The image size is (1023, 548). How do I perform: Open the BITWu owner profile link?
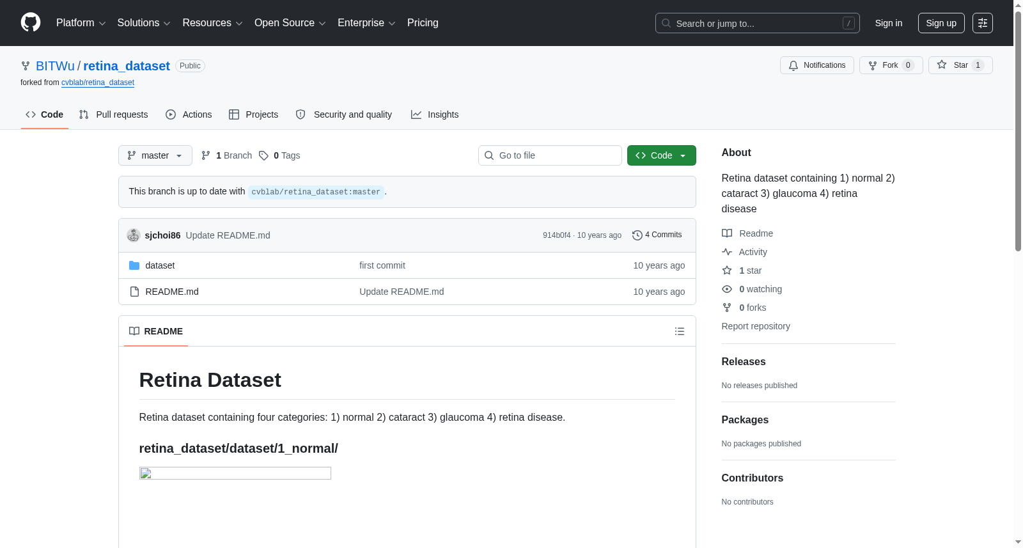55,66
